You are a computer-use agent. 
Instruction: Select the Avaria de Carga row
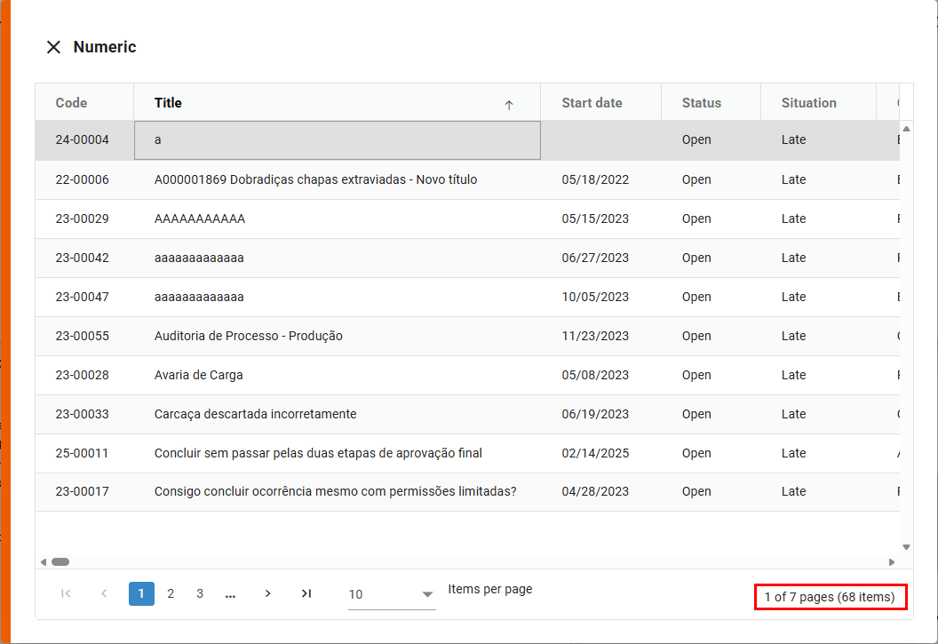click(198, 375)
